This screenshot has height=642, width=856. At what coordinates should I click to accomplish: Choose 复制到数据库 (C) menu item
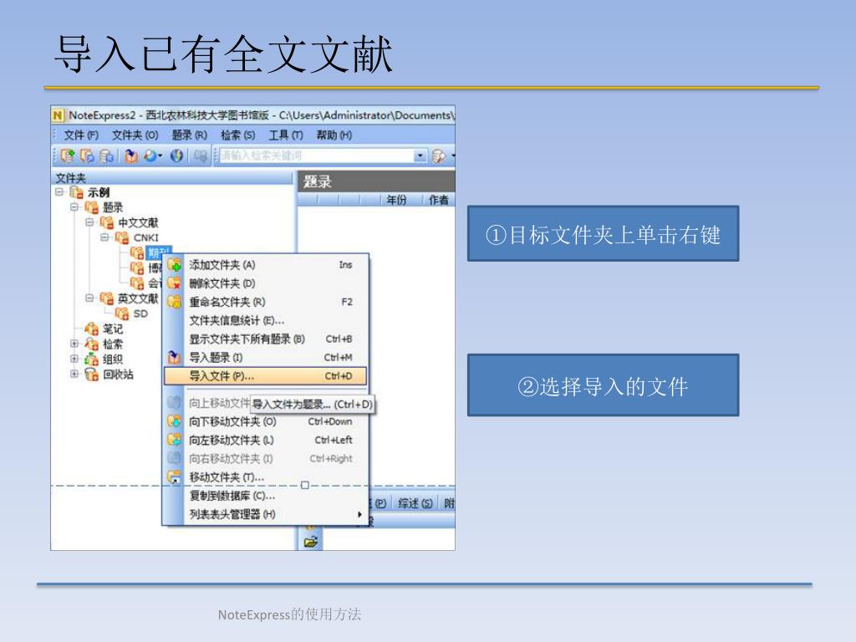pyautogui.click(x=267, y=496)
